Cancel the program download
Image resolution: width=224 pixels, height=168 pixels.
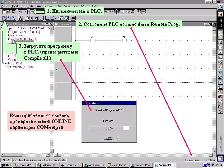109,138
